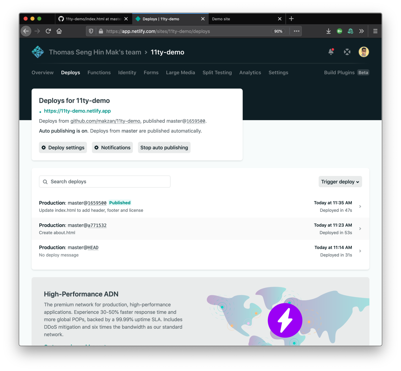The image size is (401, 371).
Task: Click Stop auto publishing button
Action: [164, 148]
